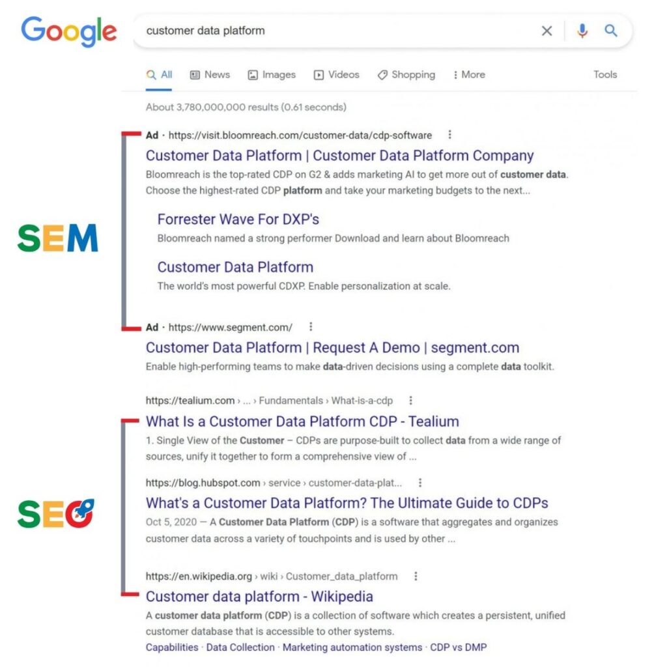This screenshot has height=667, width=667.
Task: Clear the search query with X icon
Action: [546, 31]
